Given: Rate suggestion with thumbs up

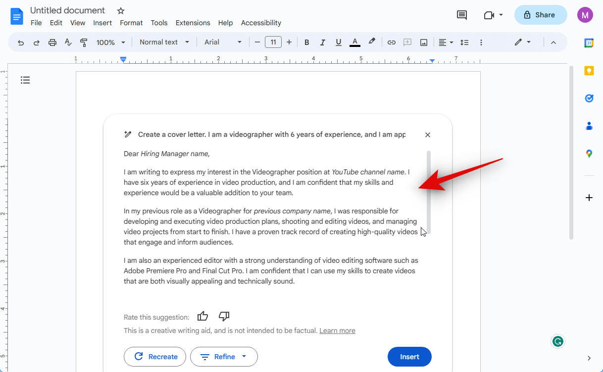Looking at the screenshot, I should pos(202,316).
